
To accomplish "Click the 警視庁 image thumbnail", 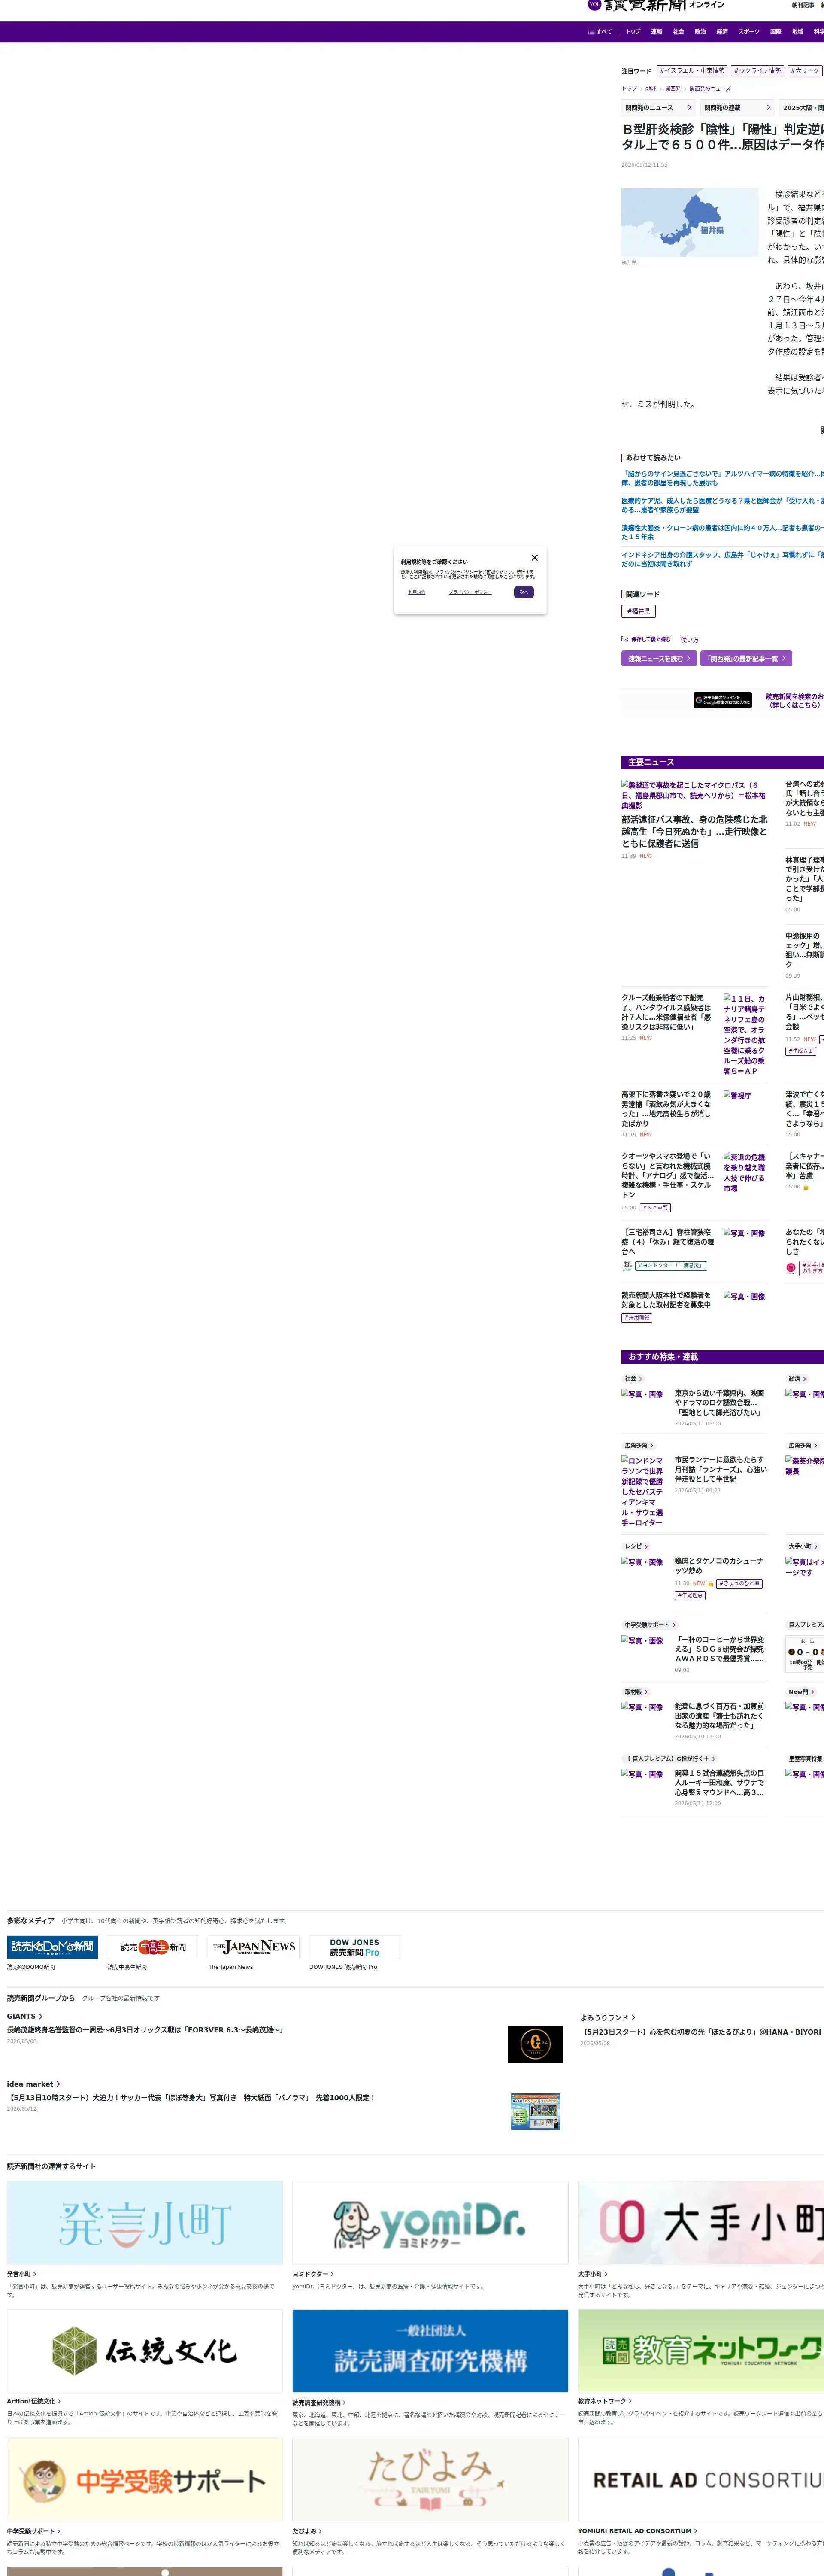I will 737,1096.
